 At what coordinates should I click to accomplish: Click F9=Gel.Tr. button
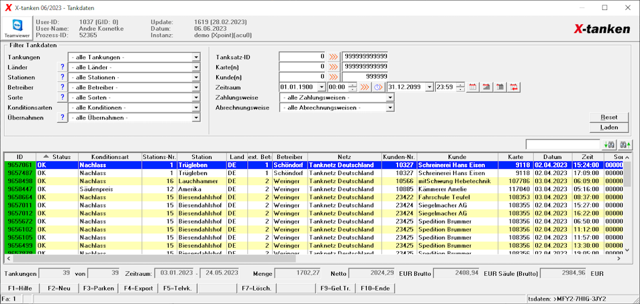[336, 288]
